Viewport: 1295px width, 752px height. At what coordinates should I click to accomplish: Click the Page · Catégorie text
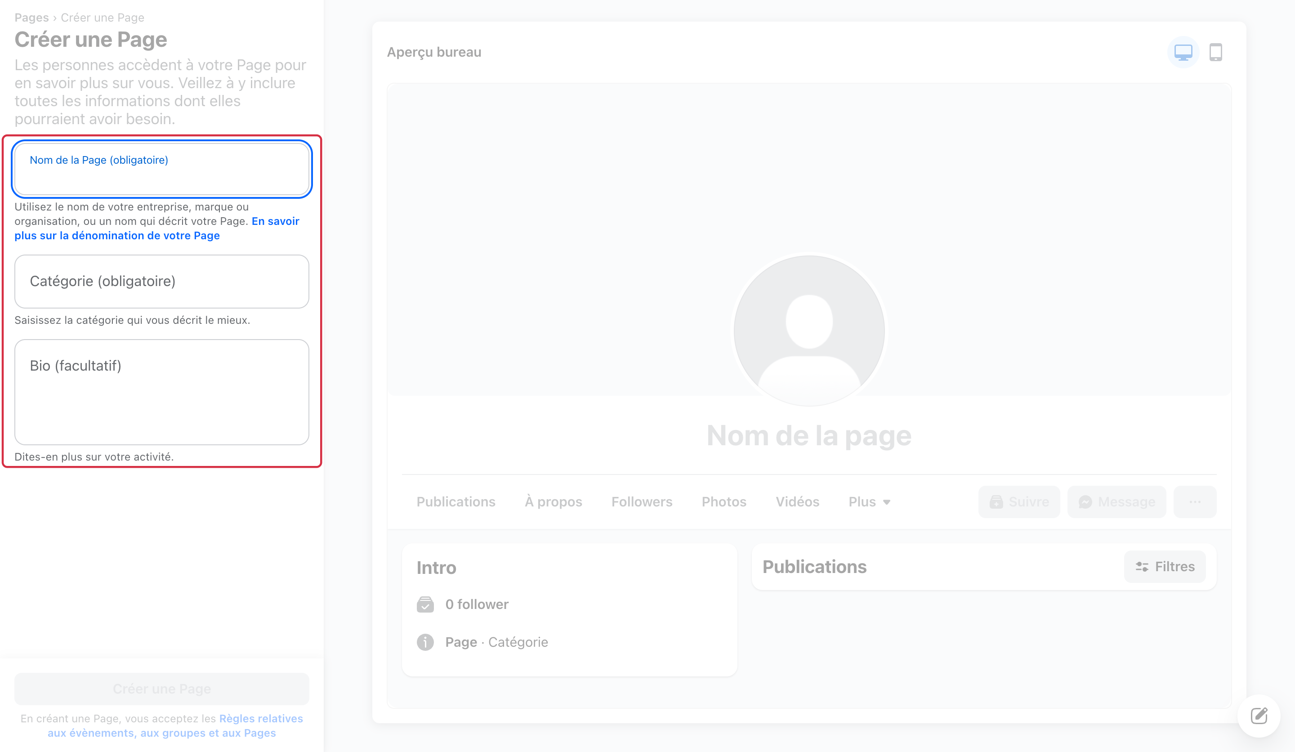click(x=496, y=642)
